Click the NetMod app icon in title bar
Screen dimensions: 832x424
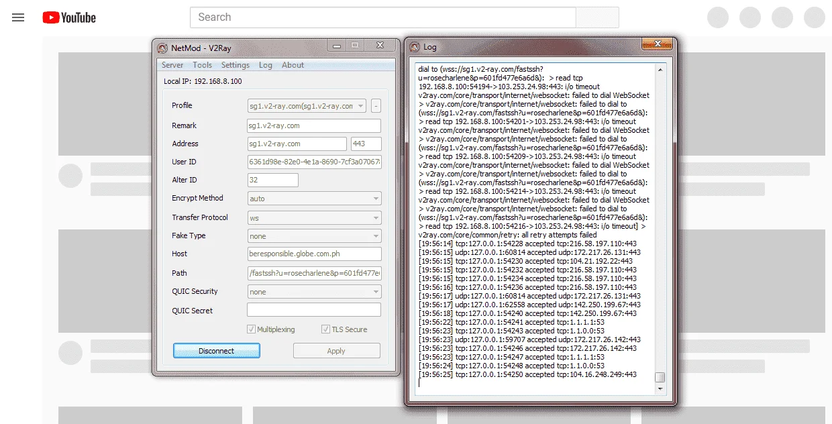(x=162, y=48)
